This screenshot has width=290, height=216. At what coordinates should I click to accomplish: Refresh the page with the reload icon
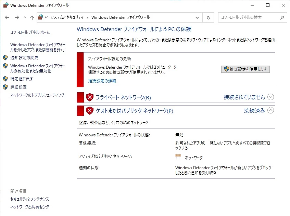click(x=209, y=17)
